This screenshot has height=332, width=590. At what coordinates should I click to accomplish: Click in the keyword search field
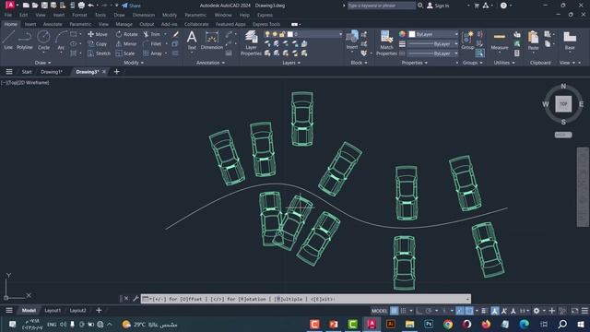coord(381,6)
